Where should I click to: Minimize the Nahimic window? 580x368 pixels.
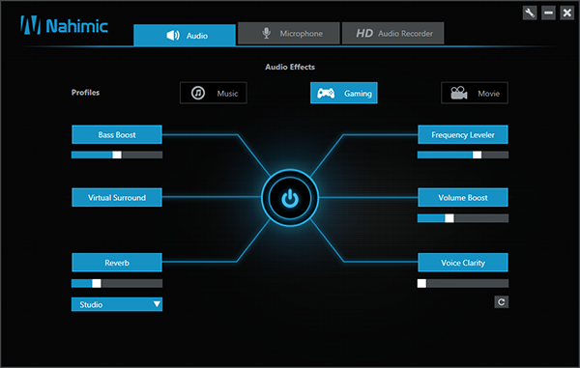click(548, 13)
